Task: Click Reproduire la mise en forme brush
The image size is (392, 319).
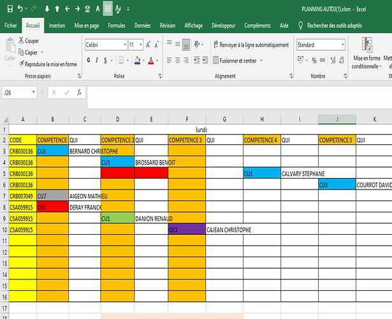Action: pos(48,64)
